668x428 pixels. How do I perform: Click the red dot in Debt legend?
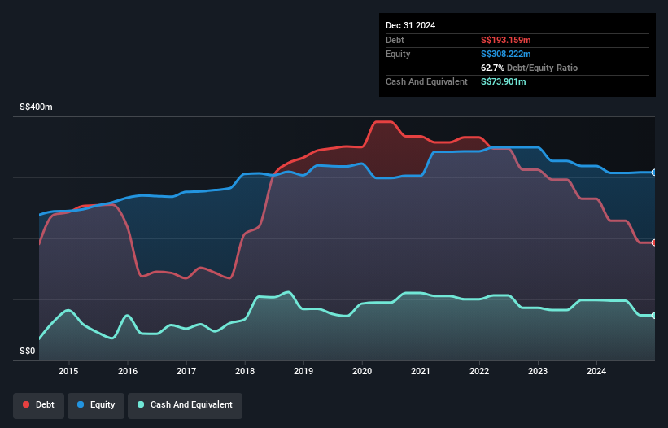[x=26, y=404]
